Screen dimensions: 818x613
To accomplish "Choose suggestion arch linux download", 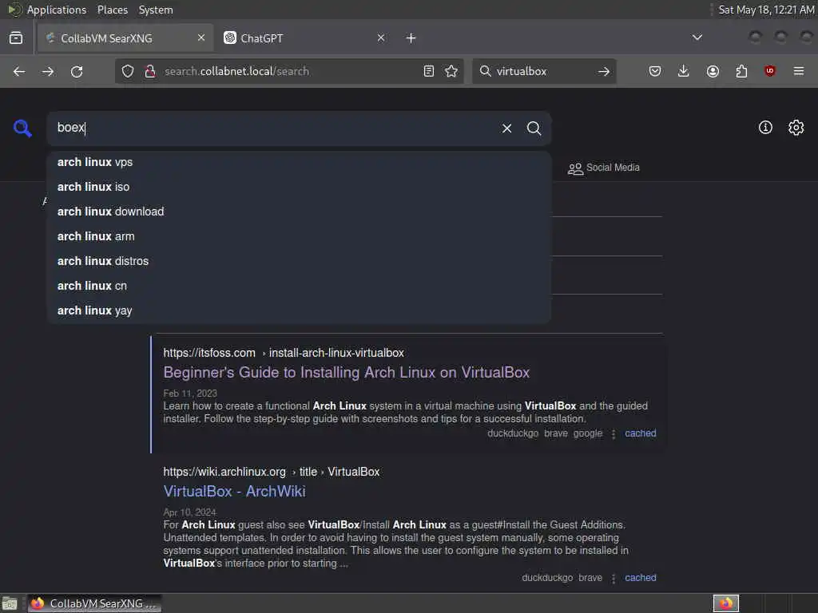I will [299, 212].
